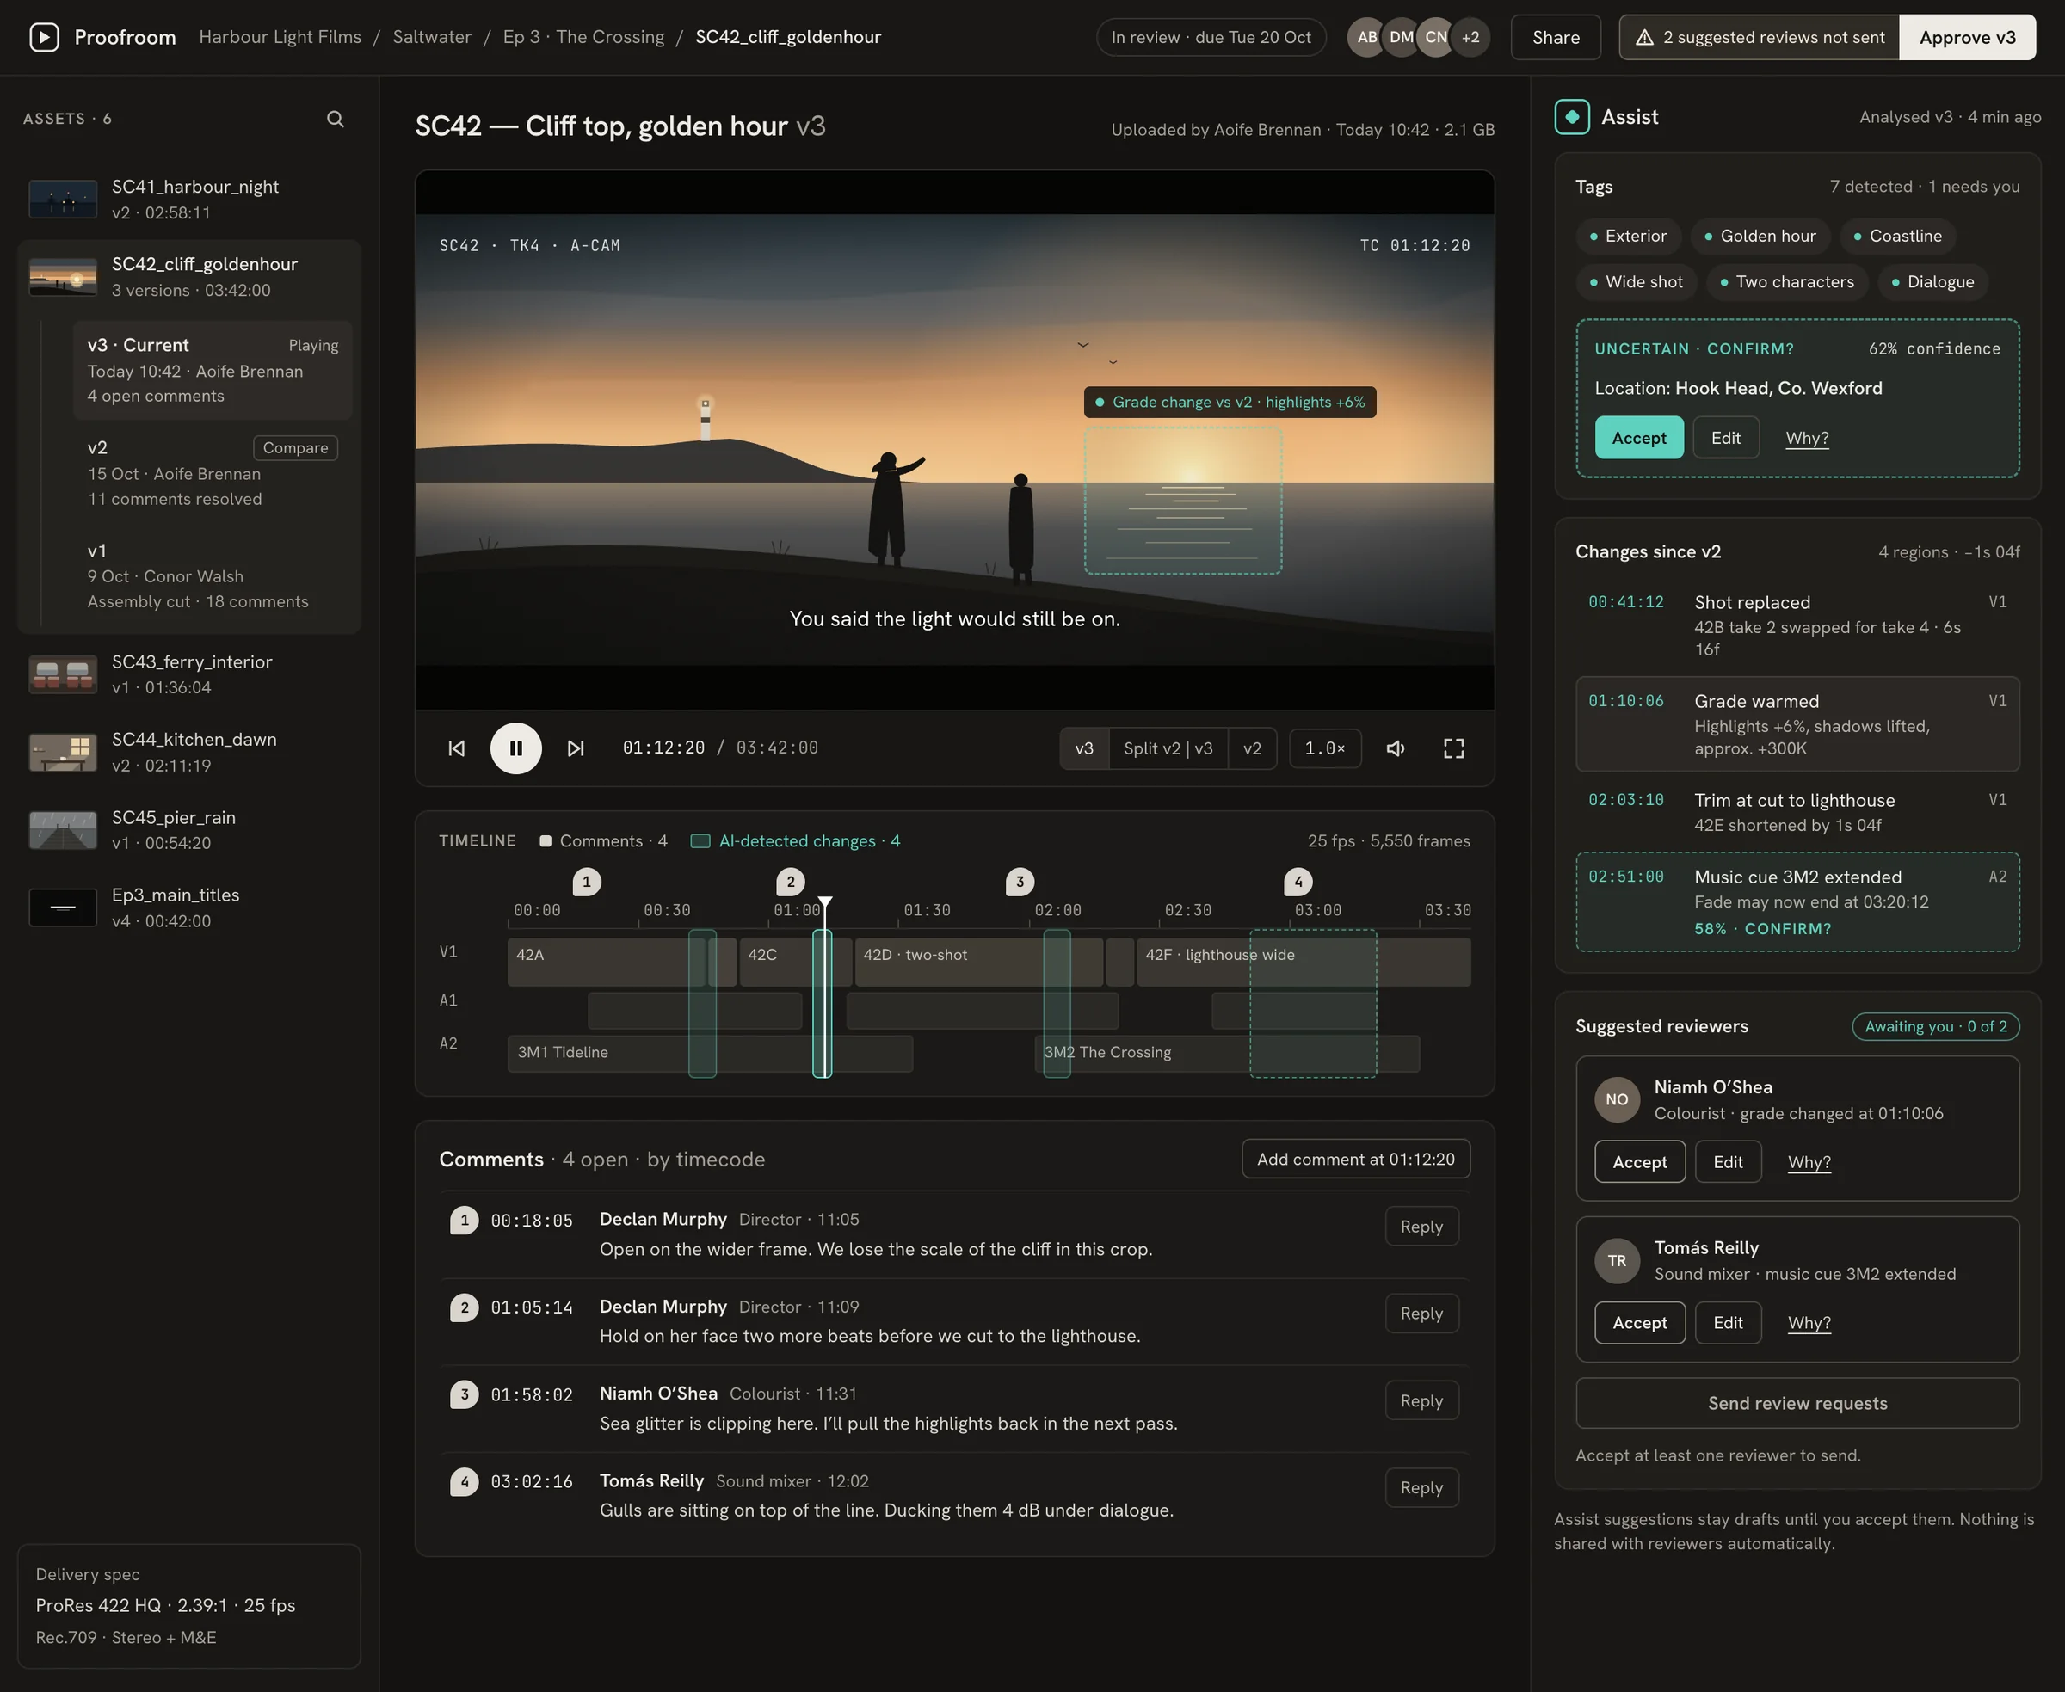Image resolution: width=2065 pixels, height=1692 pixels.
Task: Add comment at 01:12:20
Action: [x=1355, y=1159]
